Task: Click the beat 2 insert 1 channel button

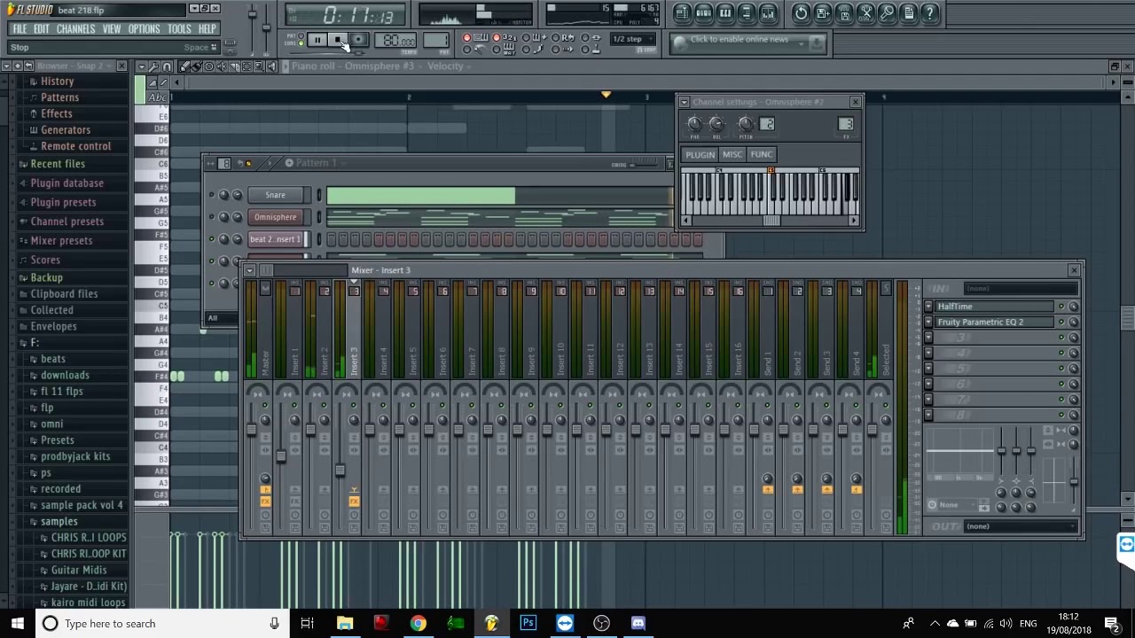Action: (275, 239)
